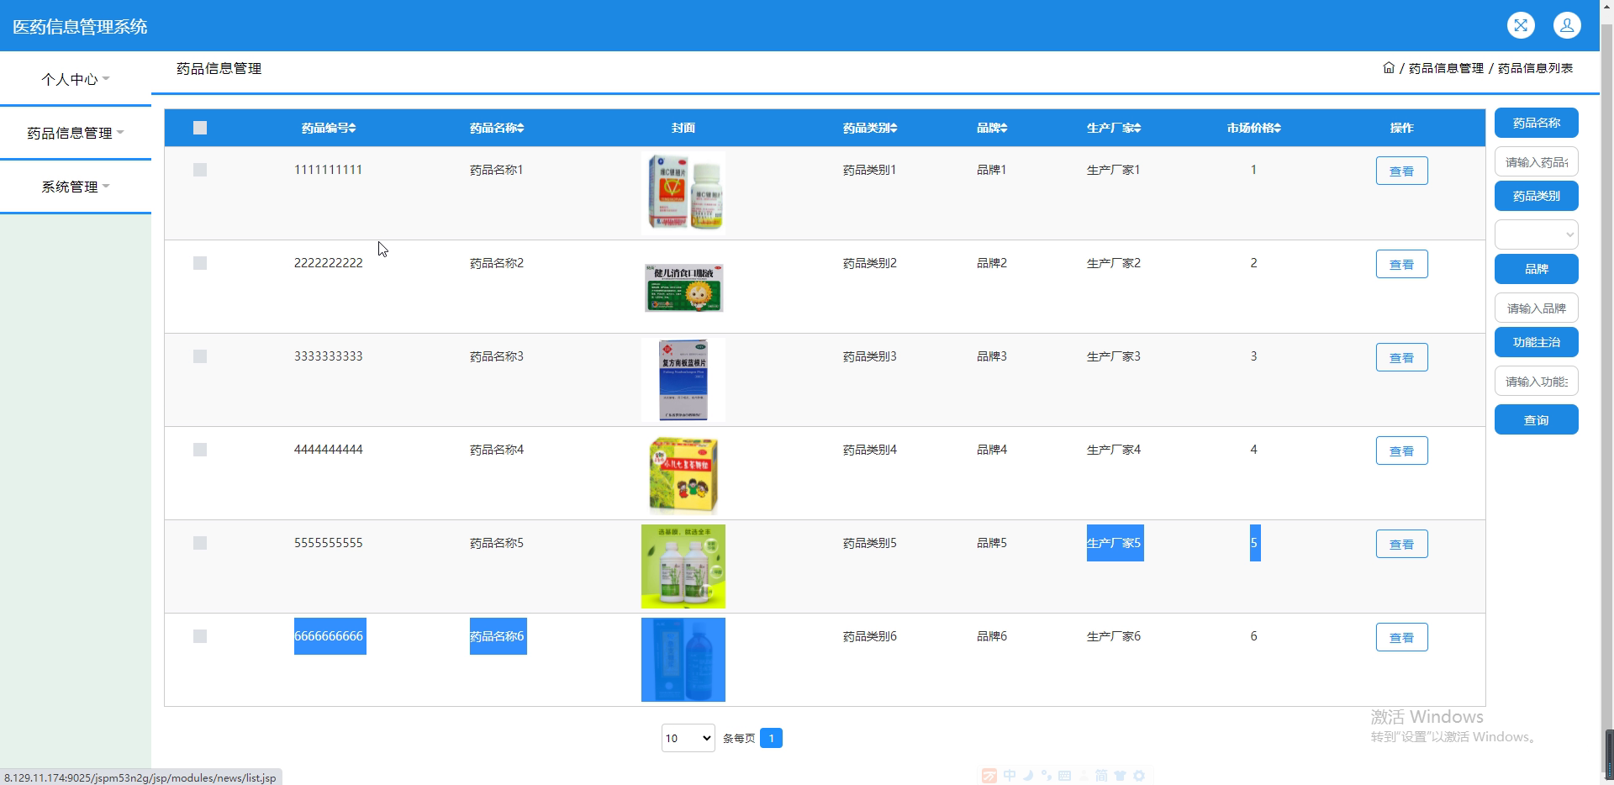Image resolution: width=1614 pixels, height=785 pixels.
Task: Click 查看 button for 药品名称5
Action: 1401,544
